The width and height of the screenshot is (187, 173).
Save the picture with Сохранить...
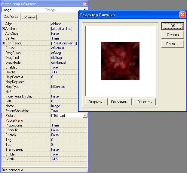[120, 102]
